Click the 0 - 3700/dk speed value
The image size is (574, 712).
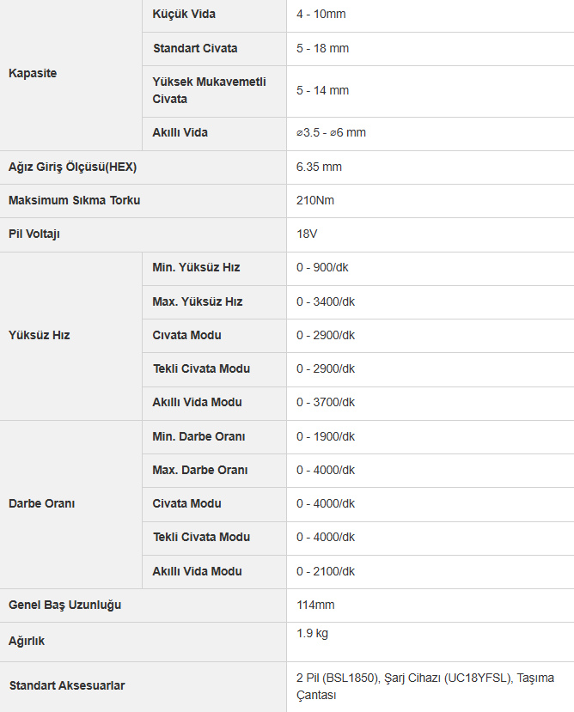(326, 402)
